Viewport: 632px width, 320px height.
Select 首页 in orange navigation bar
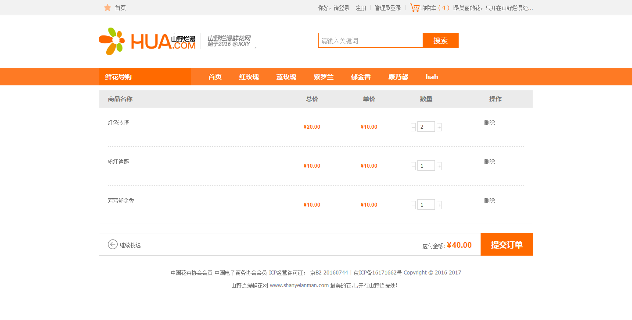pyautogui.click(x=215, y=77)
